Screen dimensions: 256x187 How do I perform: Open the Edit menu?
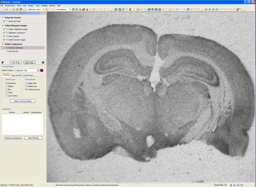[25, 6]
